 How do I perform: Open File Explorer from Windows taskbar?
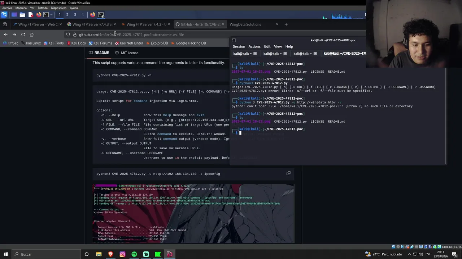click(x=99, y=254)
